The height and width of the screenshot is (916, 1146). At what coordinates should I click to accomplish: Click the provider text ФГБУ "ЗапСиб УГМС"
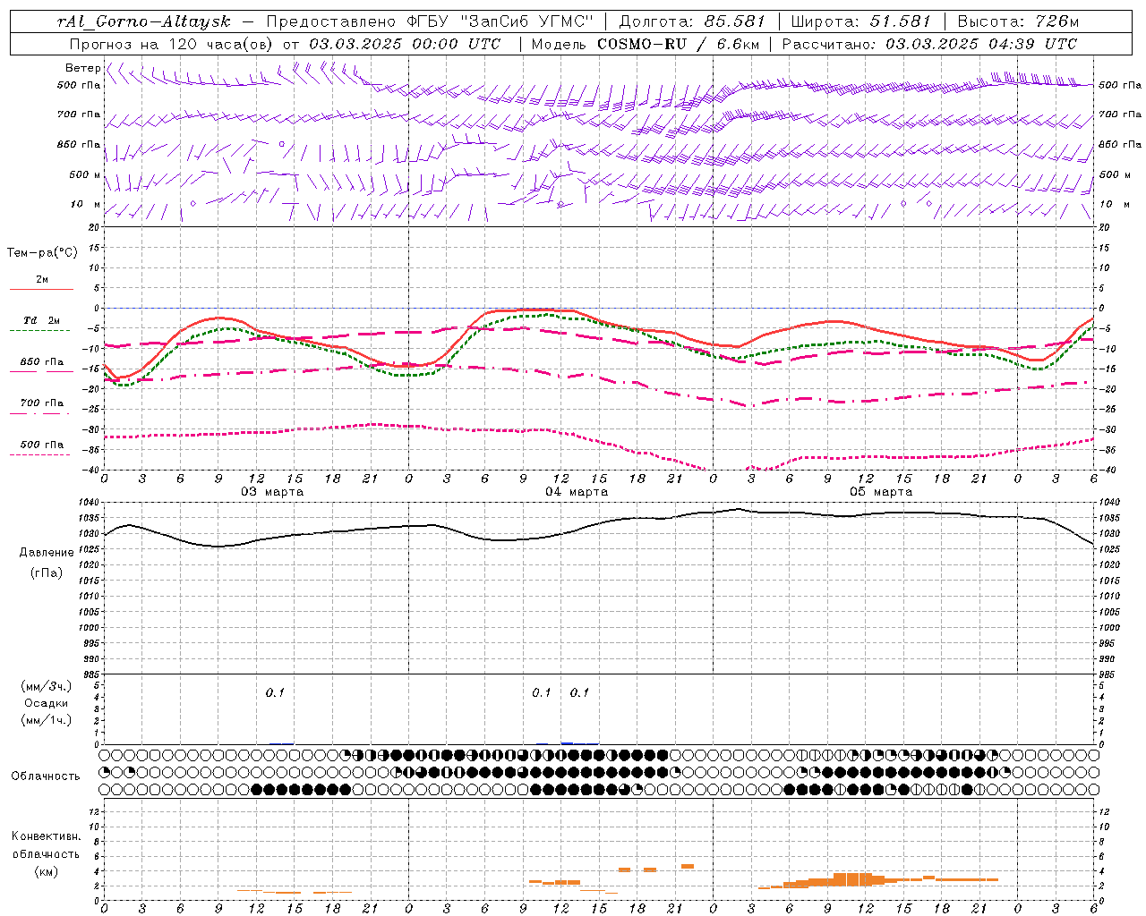tap(500, 21)
